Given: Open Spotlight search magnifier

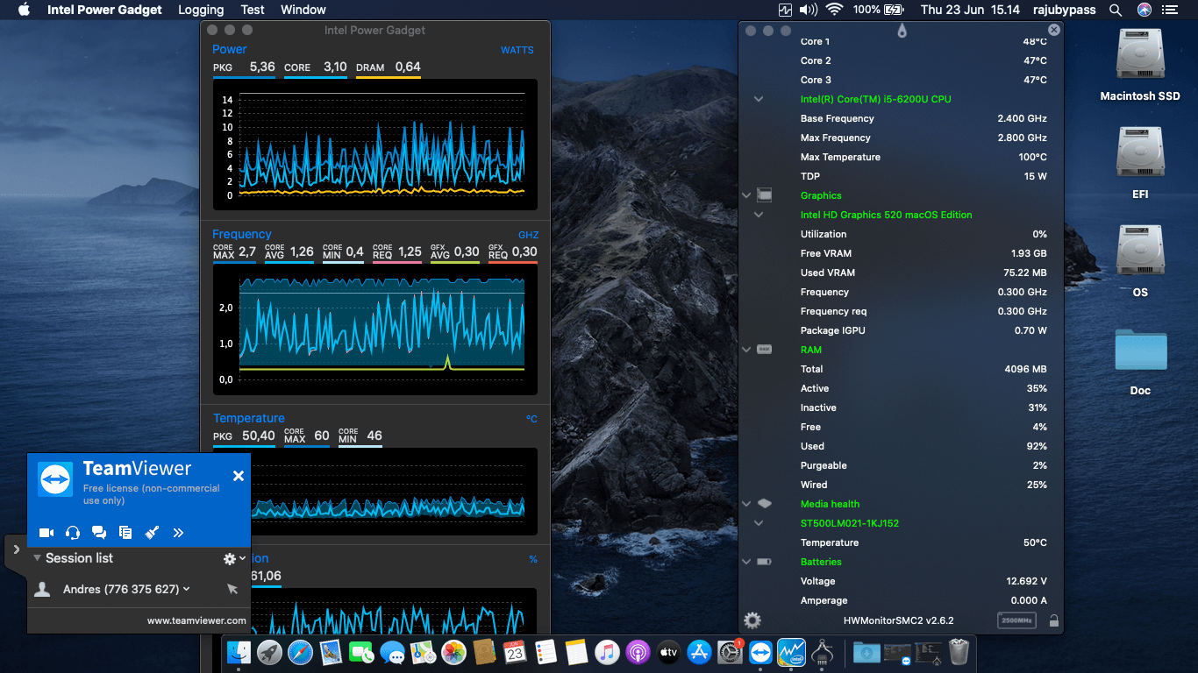Looking at the screenshot, I should pos(1116,10).
